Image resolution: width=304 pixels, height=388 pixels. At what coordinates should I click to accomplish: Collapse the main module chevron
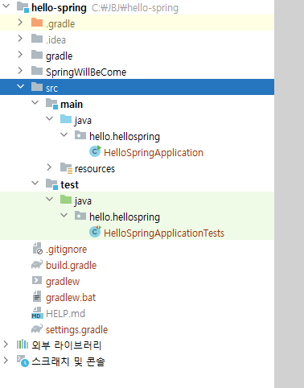pos(35,103)
